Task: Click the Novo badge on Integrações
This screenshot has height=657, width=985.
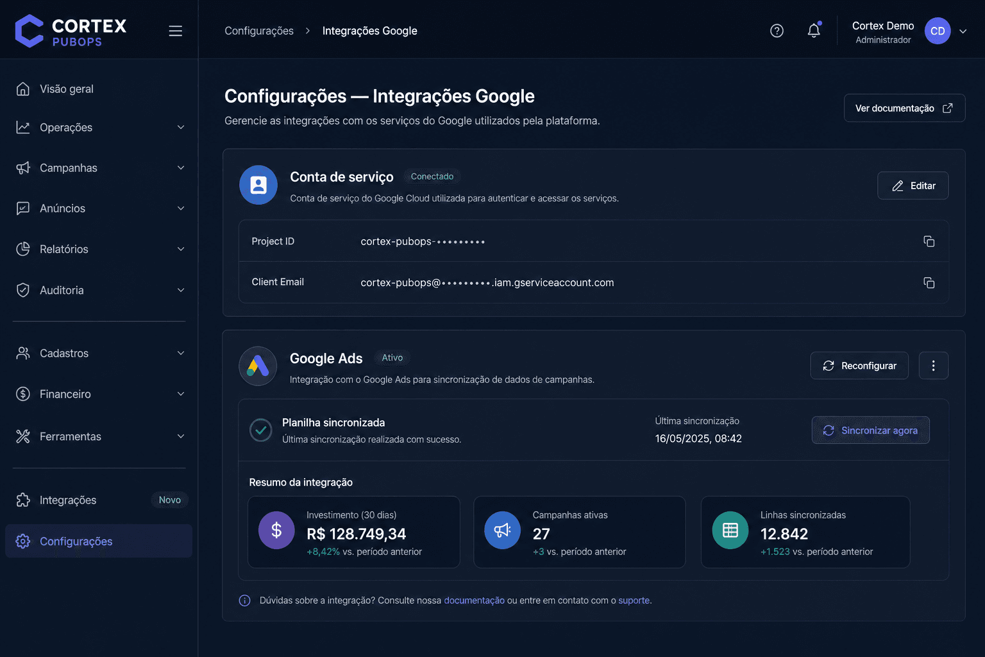Action: pos(170,500)
